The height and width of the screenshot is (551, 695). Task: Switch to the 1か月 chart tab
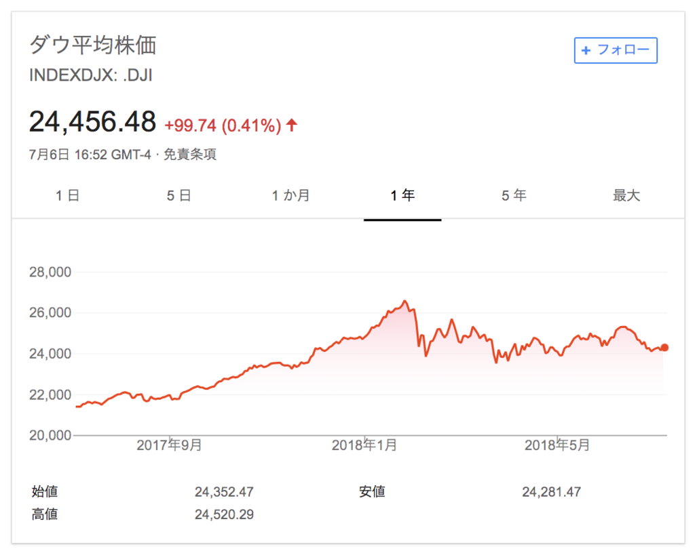coord(290,195)
